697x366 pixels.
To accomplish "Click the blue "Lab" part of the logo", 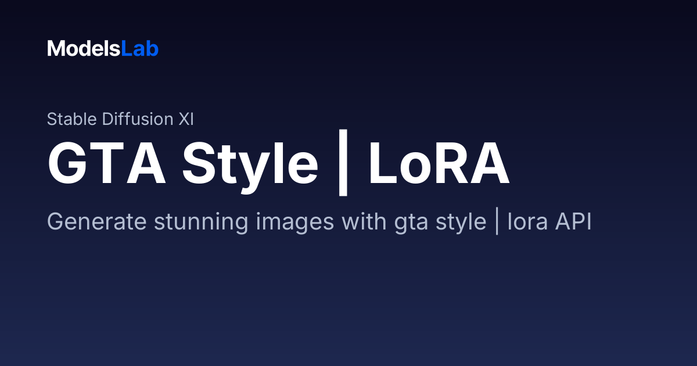I will (x=140, y=49).
